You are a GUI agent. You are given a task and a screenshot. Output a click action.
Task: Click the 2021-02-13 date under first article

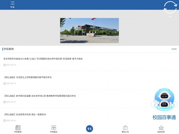(11, 65)
